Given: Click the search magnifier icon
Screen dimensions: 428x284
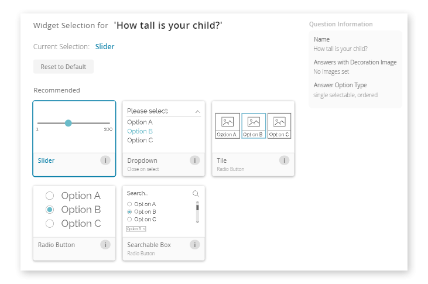Looking at the screenshot, I should point(196,193).
